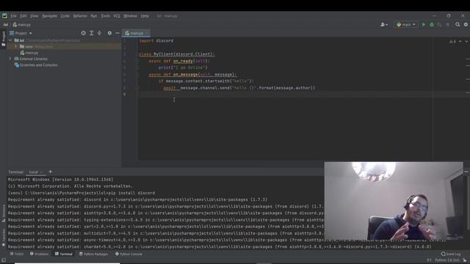
Task: Click main.py in the breadcrumb navigation bar
Action: point(22,24)
